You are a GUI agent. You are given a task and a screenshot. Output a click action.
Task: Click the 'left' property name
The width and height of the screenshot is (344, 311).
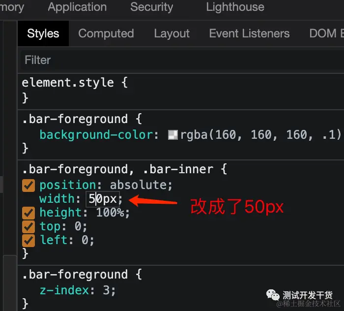(54, 240)
